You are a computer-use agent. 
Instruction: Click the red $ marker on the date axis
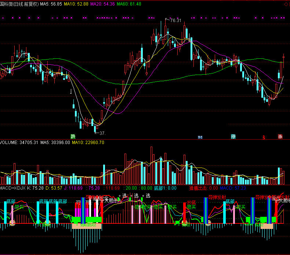(264, 137)
